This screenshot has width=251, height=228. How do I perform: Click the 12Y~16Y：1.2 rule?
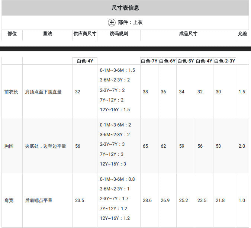(x=115, y=218)
